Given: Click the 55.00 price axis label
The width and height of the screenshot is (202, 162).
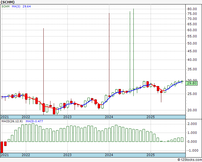Looking at the screenshot, I should coord(192,36).
